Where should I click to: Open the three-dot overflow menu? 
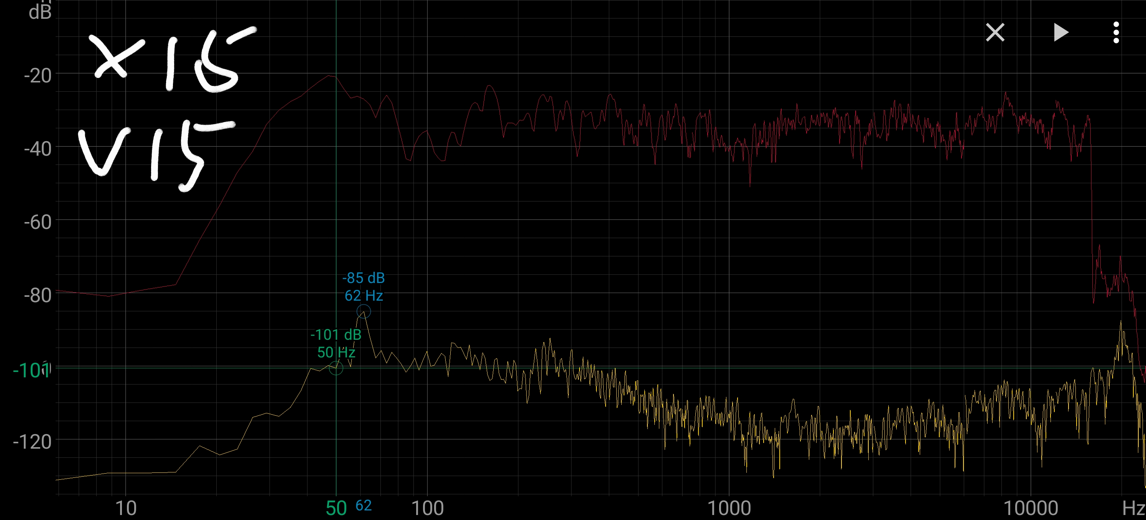(x=1116, y=33)
